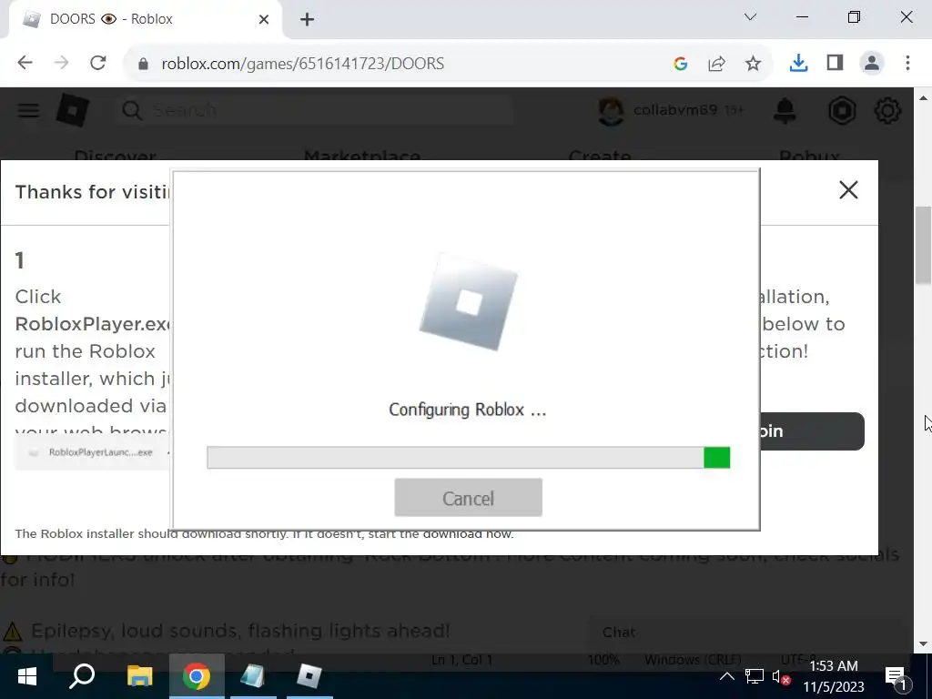Open the Robux balance icon
The image size is (932, 699).
tap(842, 110)
